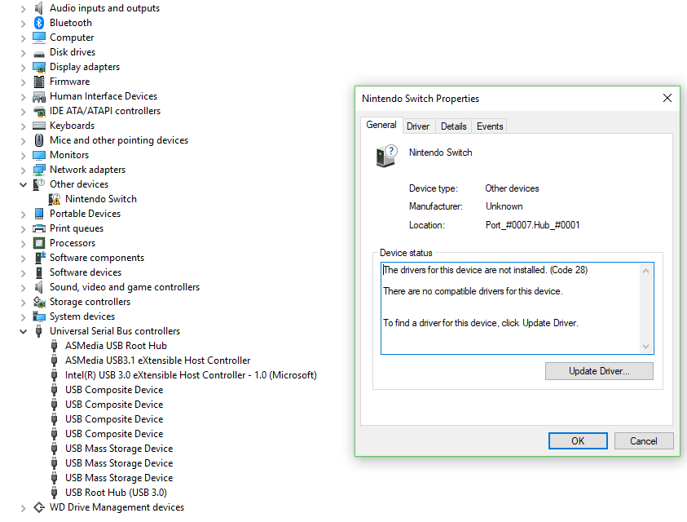The image size is (687, 522).
Task: Select Intel(R) USB 3.0 eXtensible Host Controller
Action: coord(191,375)
